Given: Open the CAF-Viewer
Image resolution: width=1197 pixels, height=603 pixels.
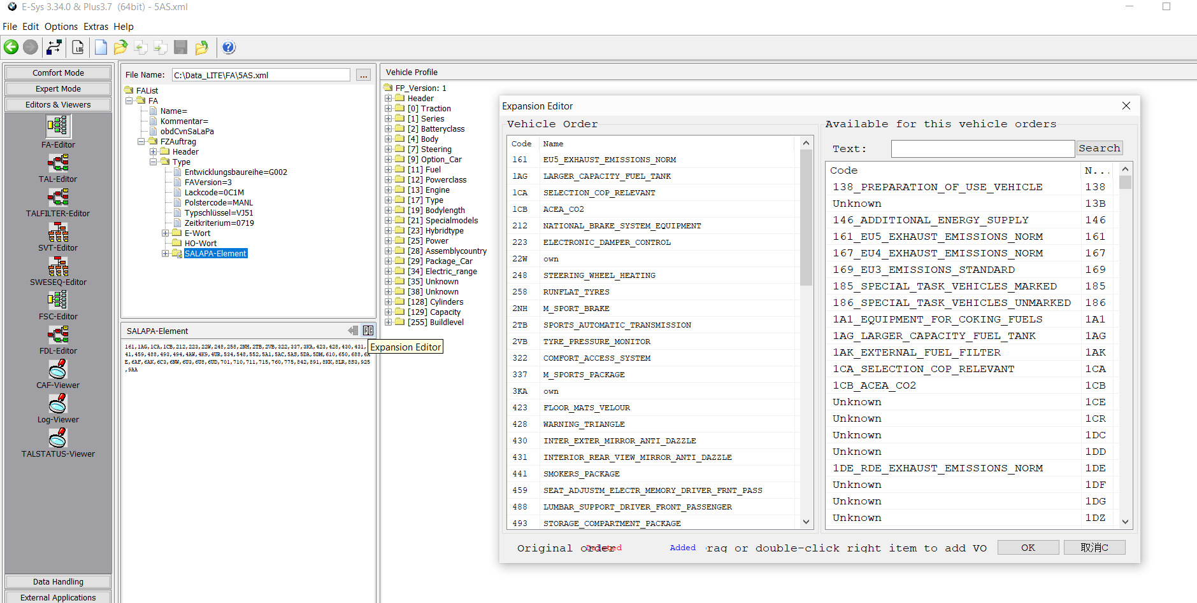Looking at the screenshot, I should coord(58,369).
